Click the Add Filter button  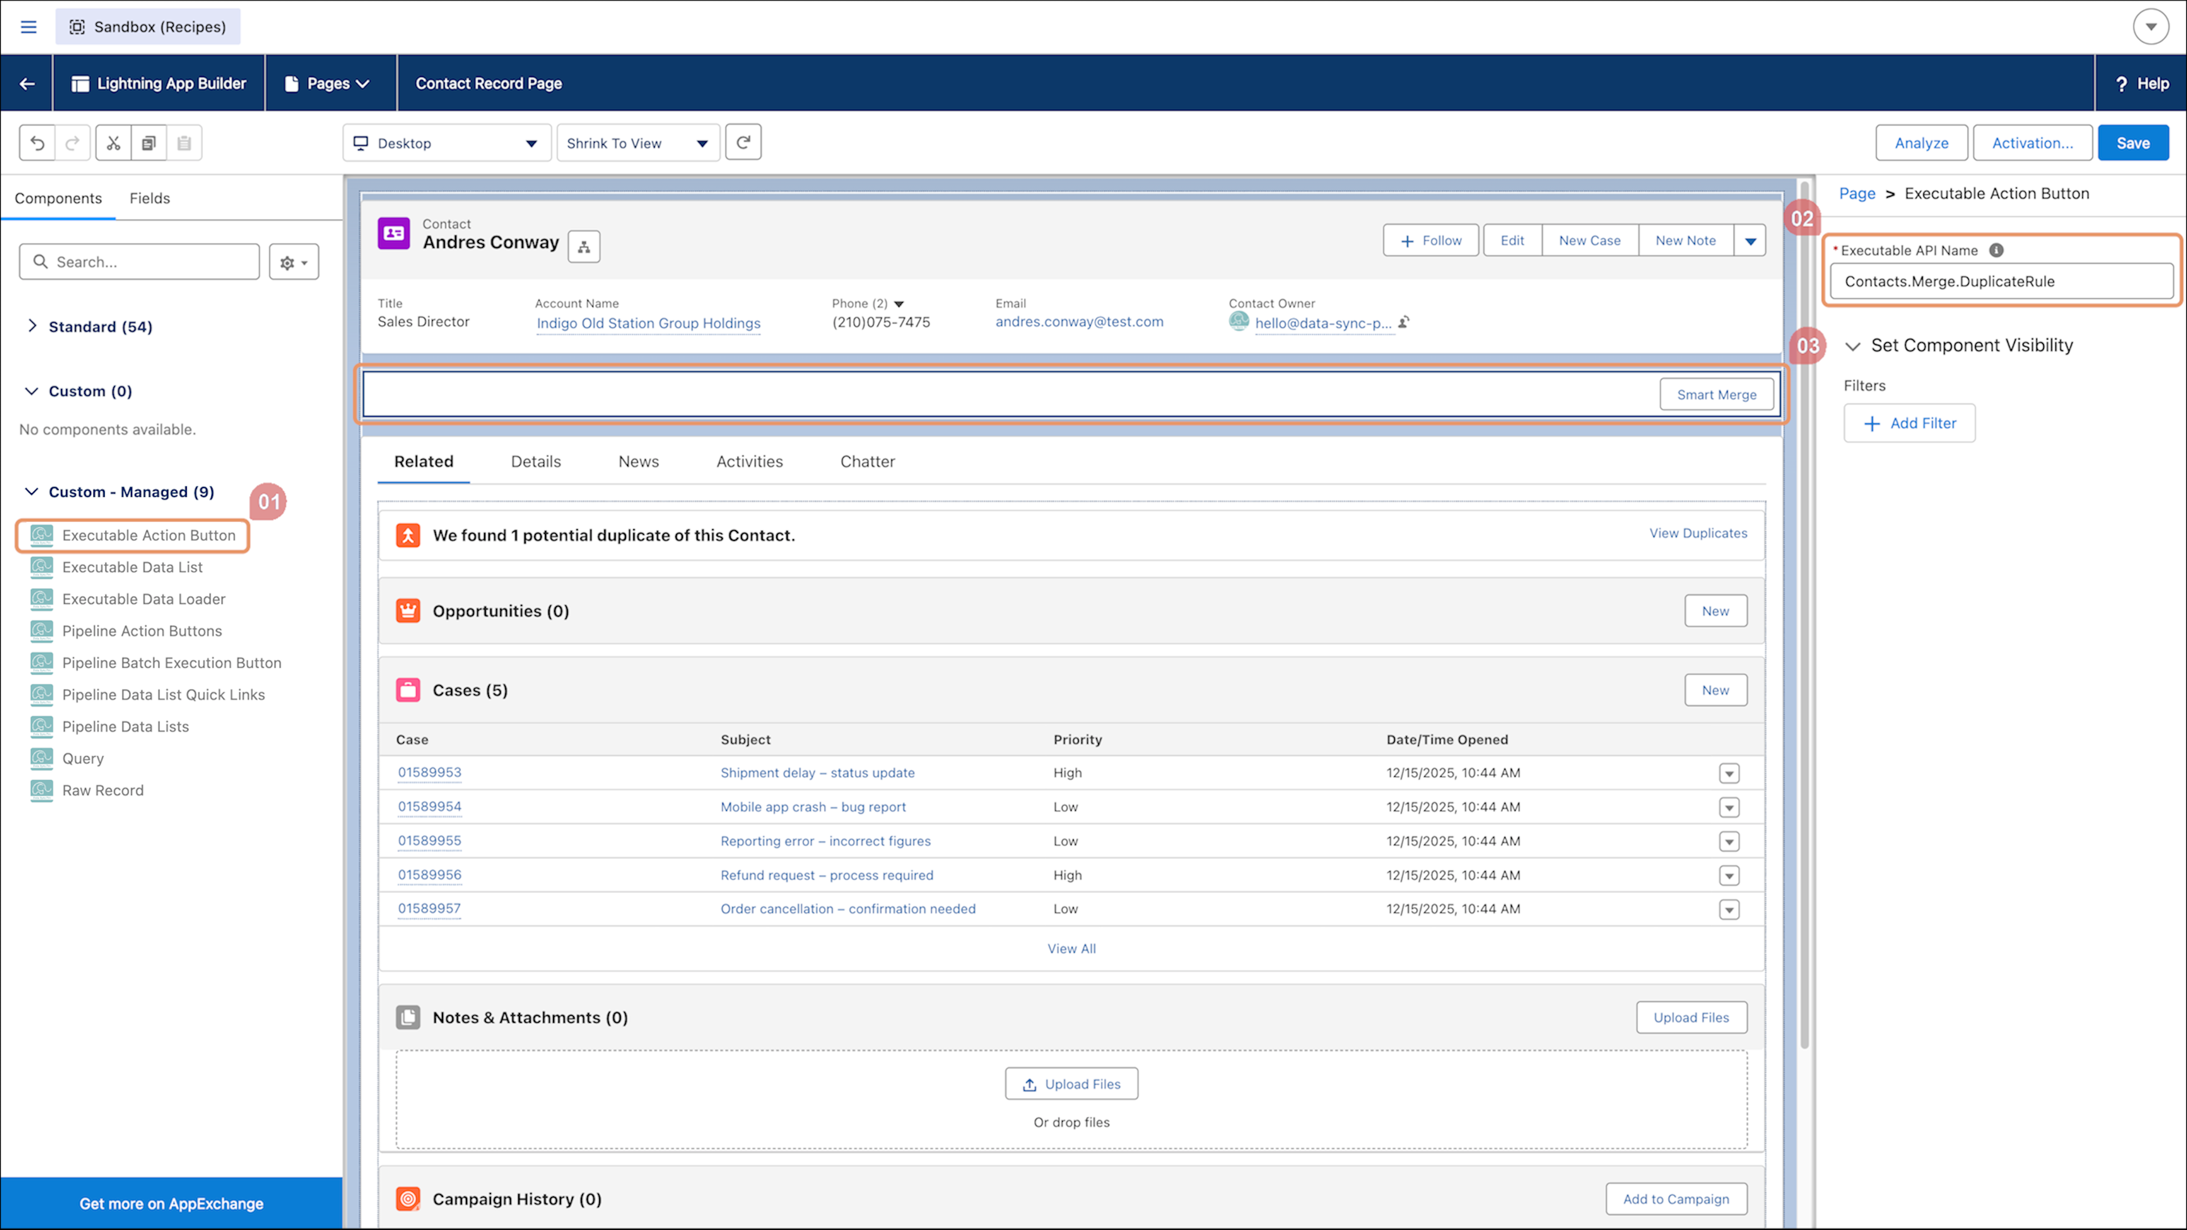tap(1910, 423)
